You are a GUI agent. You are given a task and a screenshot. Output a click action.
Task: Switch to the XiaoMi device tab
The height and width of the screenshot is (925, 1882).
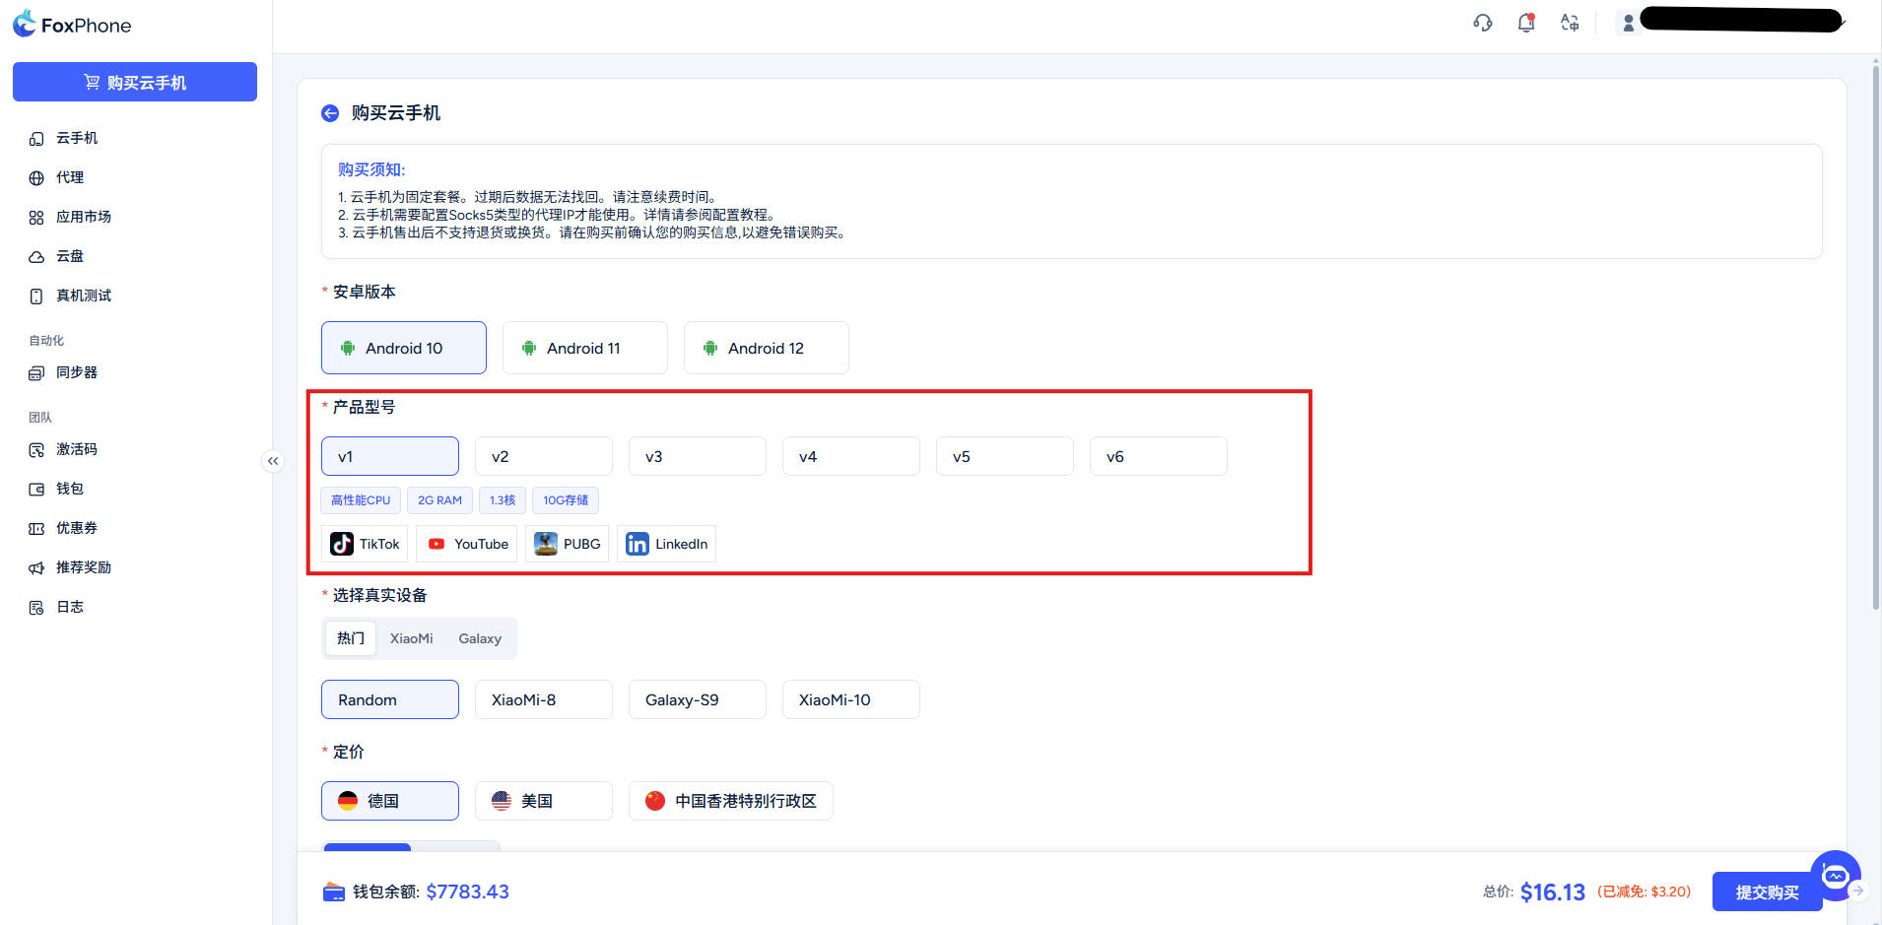point(411,638)
